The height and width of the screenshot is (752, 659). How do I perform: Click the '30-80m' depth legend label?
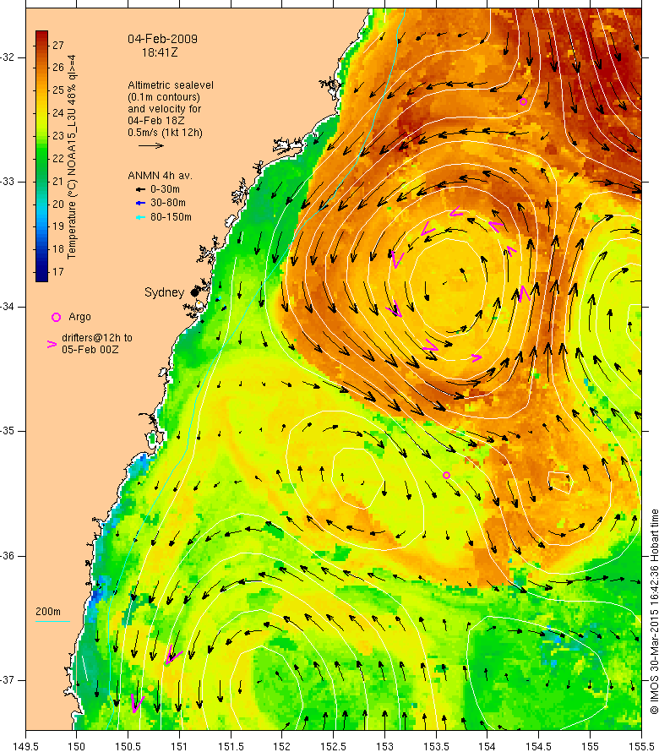(168, 203)
